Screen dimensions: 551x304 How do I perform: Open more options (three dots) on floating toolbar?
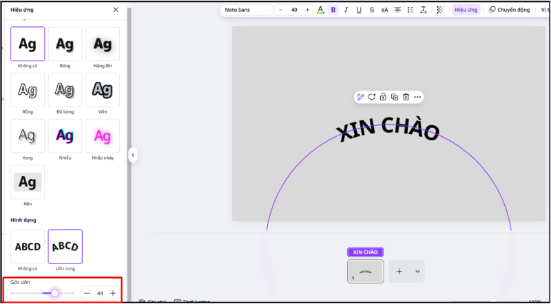pos(417,97)
